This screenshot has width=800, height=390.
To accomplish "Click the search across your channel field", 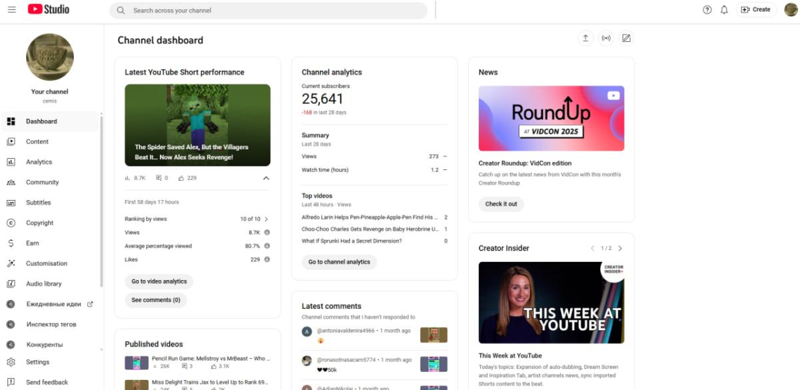I will (268, 11).
